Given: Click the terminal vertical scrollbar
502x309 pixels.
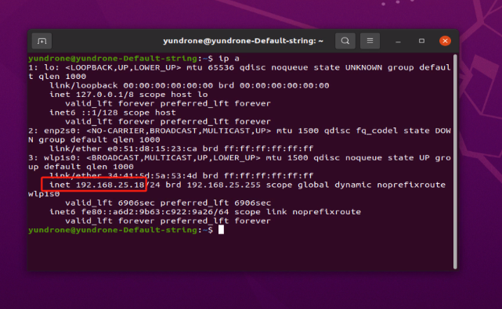Looking at the screenshot, I should 455,161.
